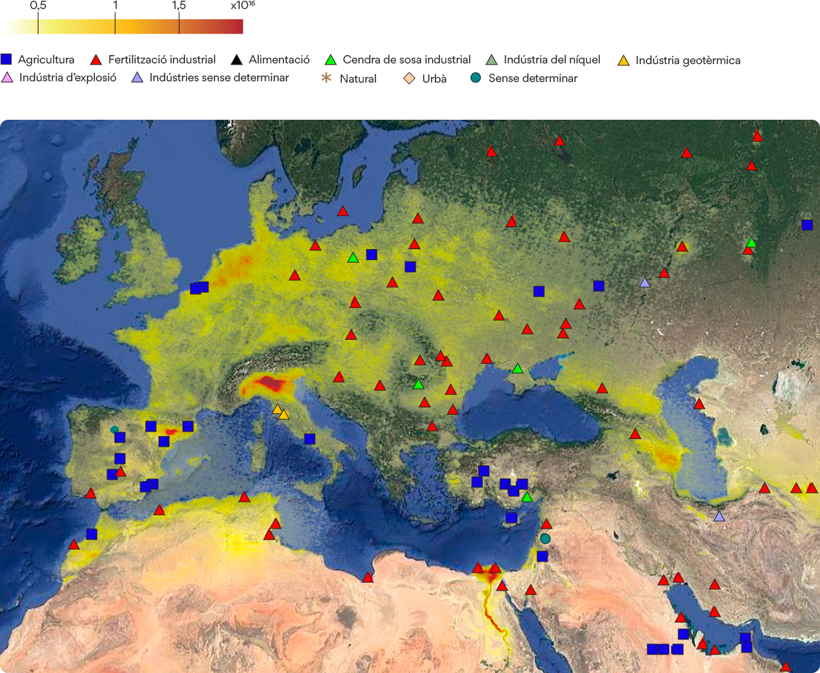Viewport: 820px width, 673px height.
Task: Click the red Fertilització industrial legend triangle
Action: 96,60
